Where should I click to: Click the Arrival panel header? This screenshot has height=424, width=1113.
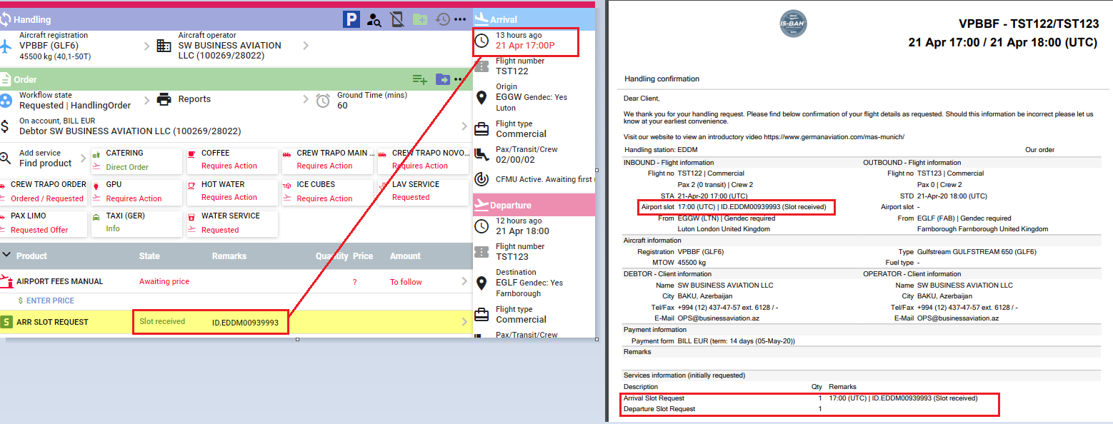(534, 19)
